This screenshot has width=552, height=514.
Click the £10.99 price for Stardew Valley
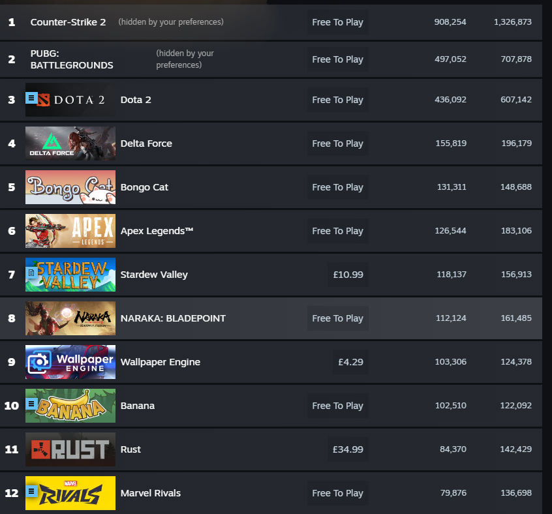(348, 275)
